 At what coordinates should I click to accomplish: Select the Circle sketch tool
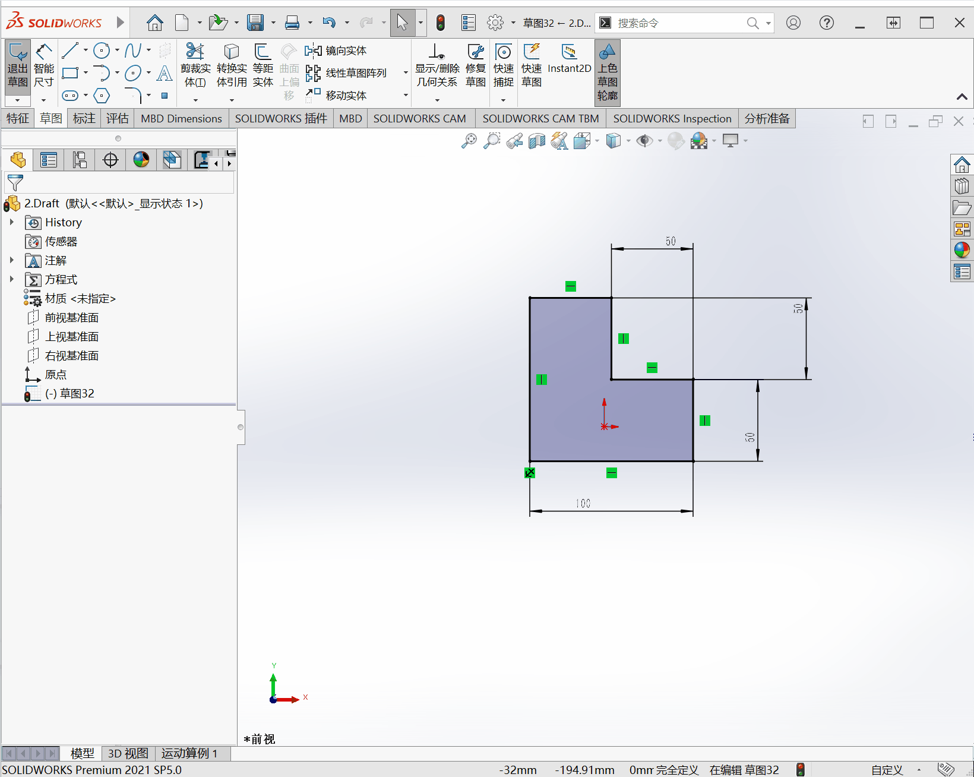(x=102, y=50)
